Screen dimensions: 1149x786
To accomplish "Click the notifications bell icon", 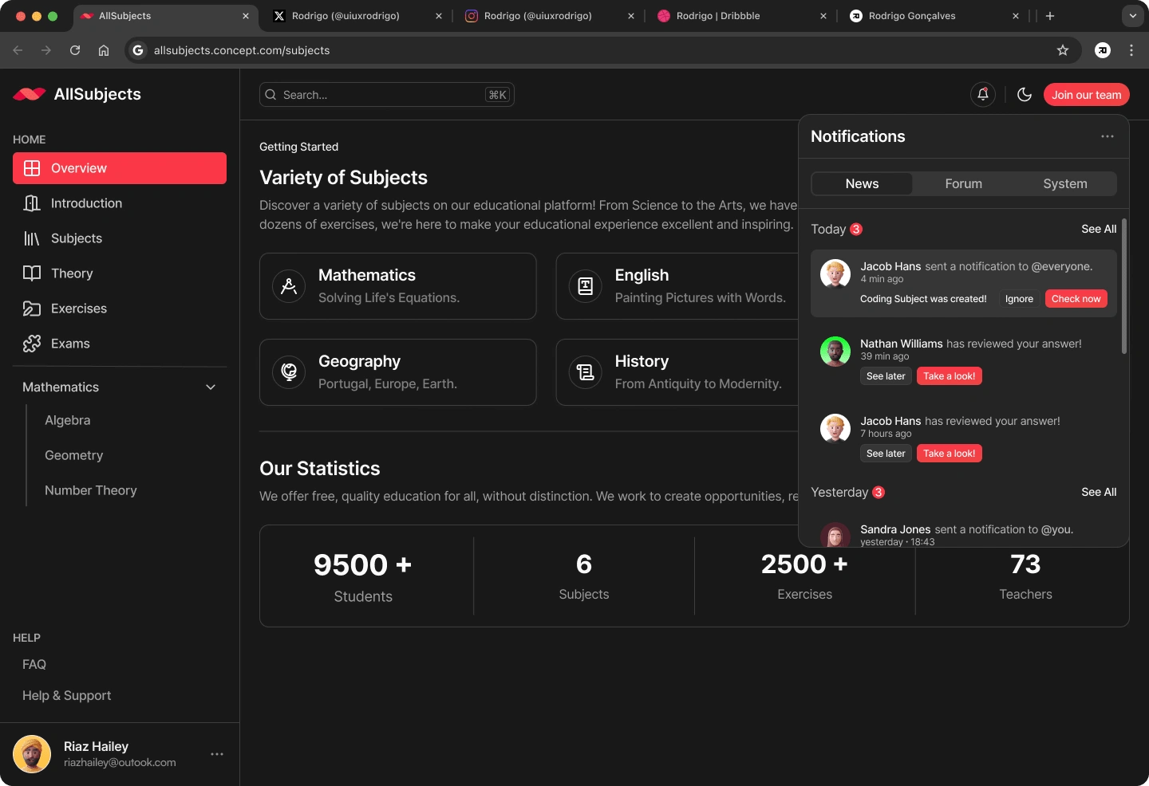I will [x=983, y=95].
